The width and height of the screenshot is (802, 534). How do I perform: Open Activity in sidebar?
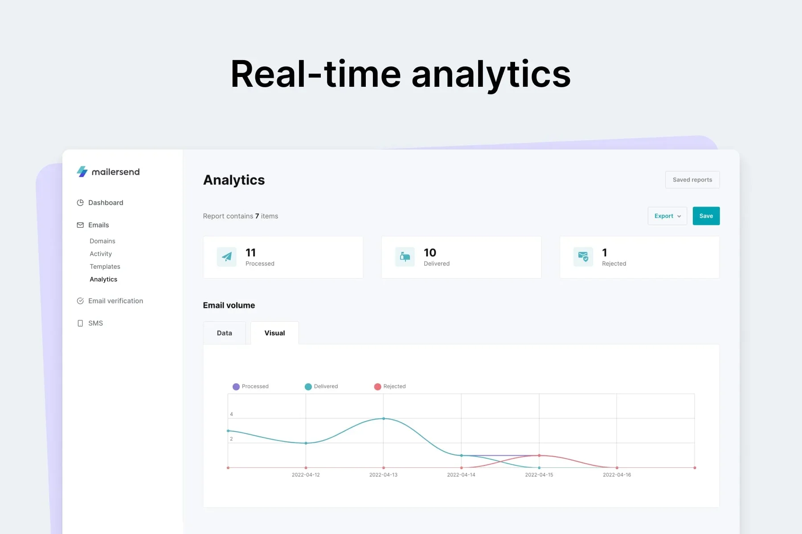click(101, 254)
